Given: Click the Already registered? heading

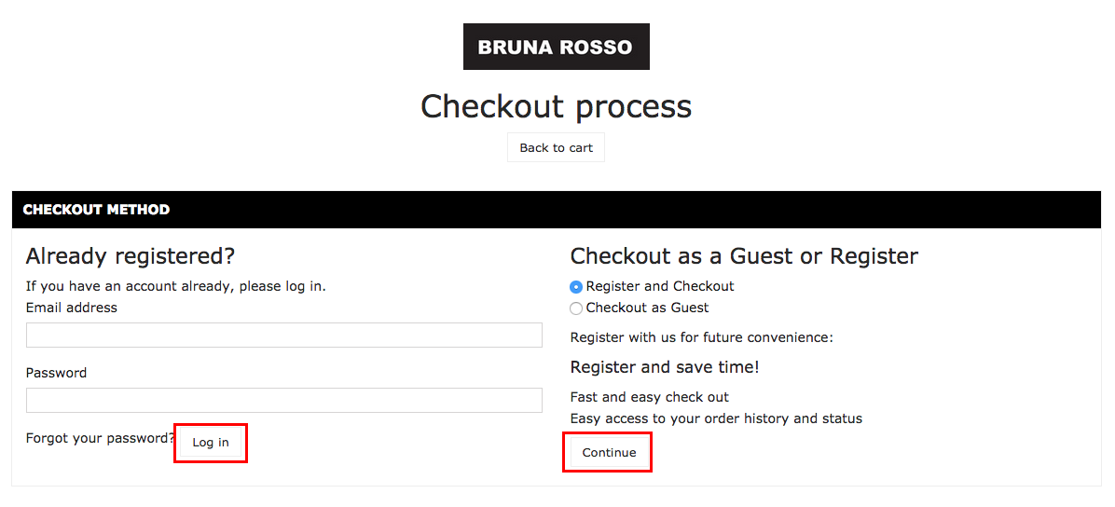Looking at the screenshot, I should point(131,256).
